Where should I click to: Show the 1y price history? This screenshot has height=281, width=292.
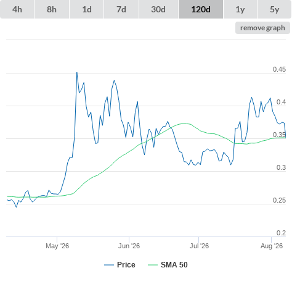[240, 9]
